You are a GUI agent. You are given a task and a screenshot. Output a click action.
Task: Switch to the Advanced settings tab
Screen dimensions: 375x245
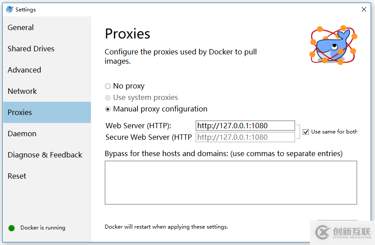click(x=24, y=70)
